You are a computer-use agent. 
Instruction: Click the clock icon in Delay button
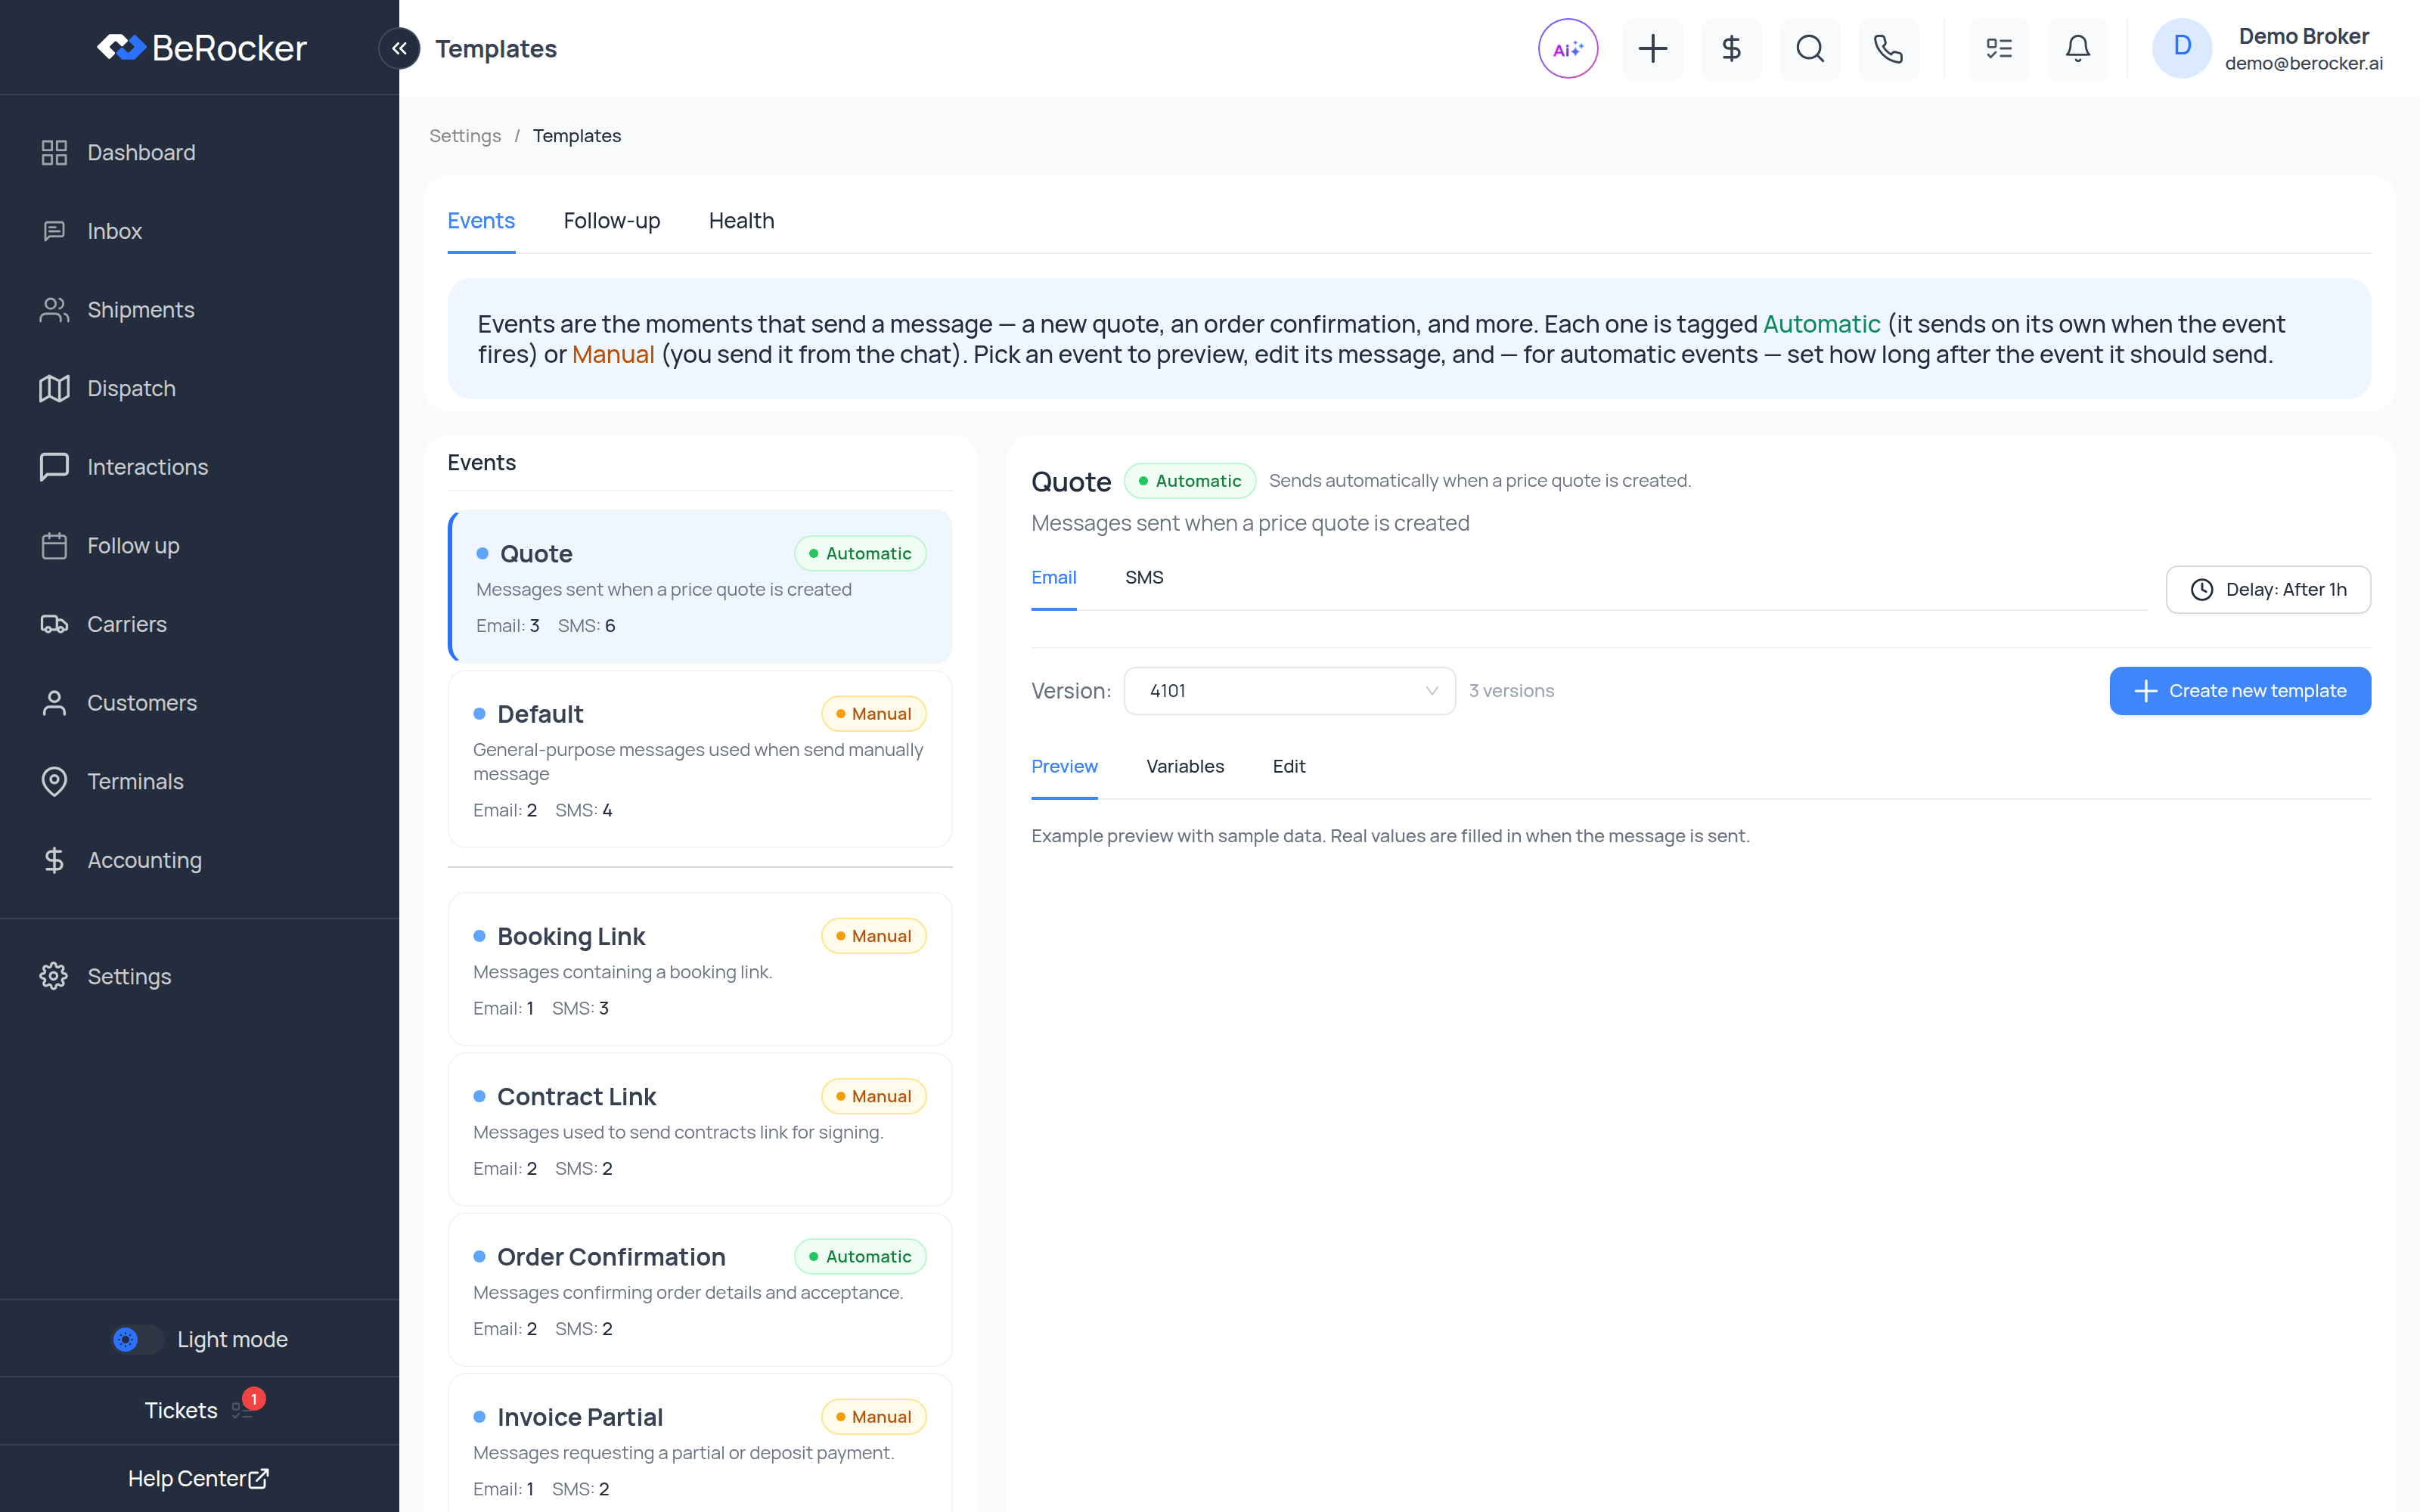coord(2202,590)
